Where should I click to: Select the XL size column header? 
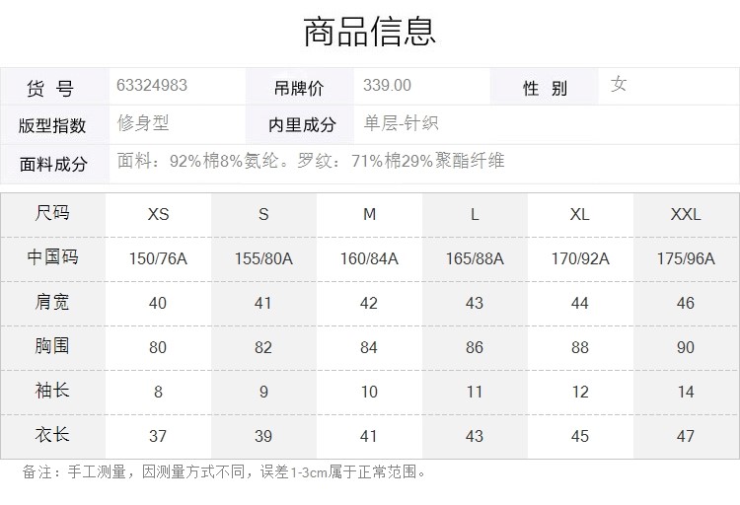tap(579, 214)
